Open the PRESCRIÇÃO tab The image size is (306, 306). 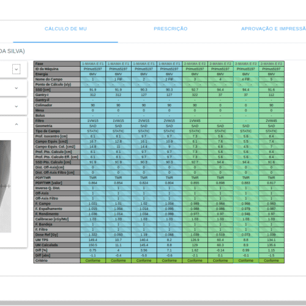(x=171, y=29)
